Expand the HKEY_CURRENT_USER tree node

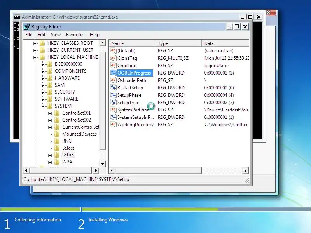coord(35,50)
